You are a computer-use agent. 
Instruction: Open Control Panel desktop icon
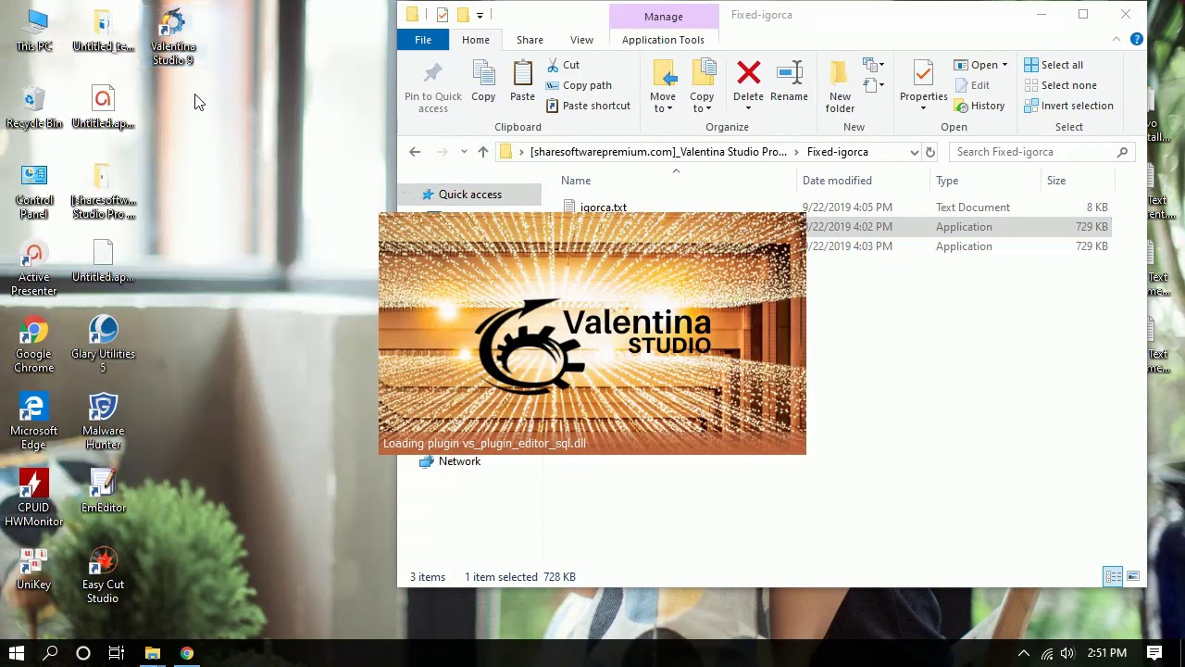34,192
